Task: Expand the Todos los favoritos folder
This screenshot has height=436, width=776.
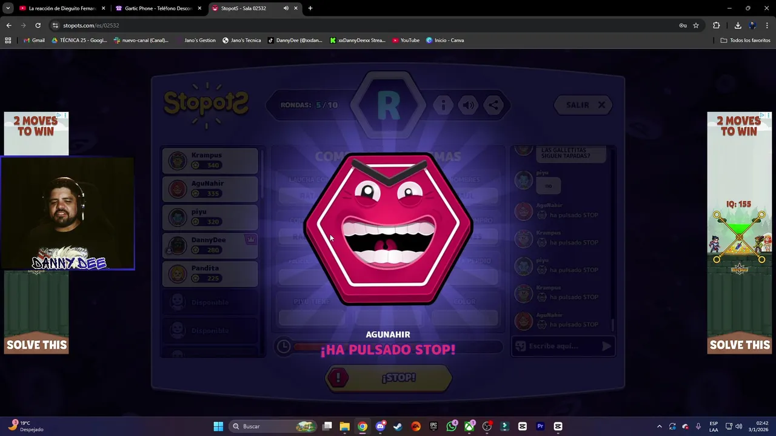Action: click(745, 41)
